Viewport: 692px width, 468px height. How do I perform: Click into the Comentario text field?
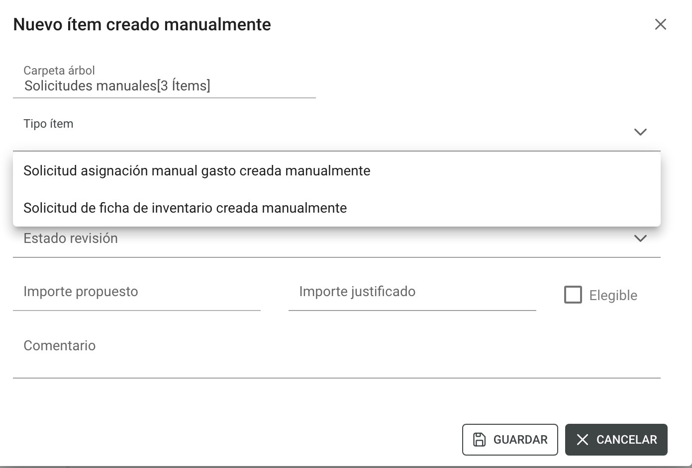point(337,353)
